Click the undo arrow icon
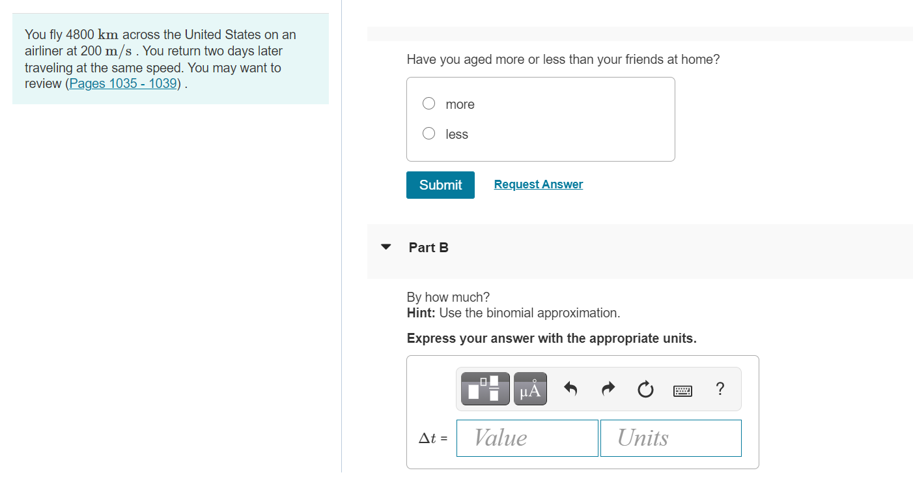The width and height of the screenshot is (913, 477). coord(570,390)
